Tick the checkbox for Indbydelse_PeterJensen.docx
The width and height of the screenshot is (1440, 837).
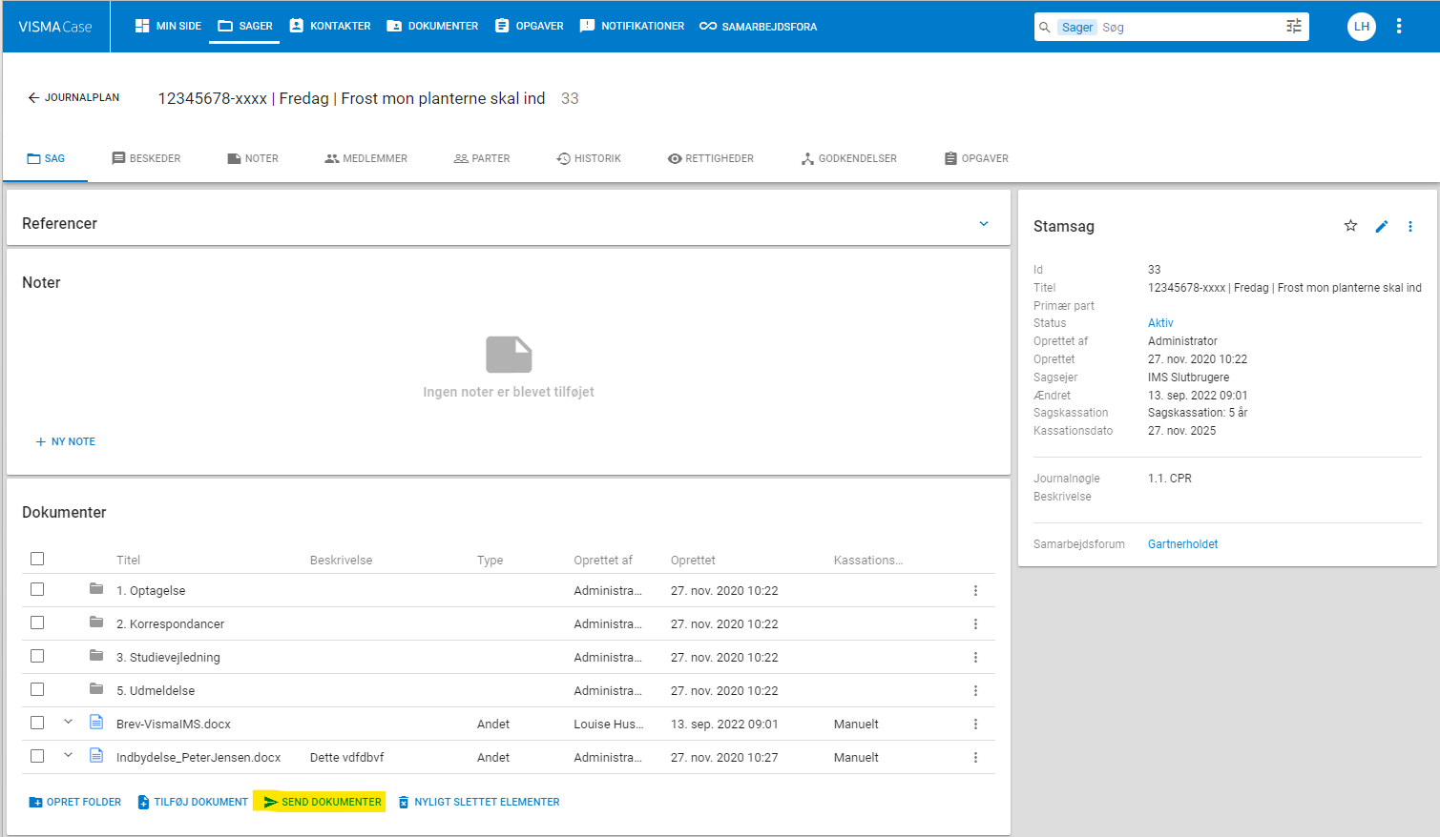click(x=37, y=755)
